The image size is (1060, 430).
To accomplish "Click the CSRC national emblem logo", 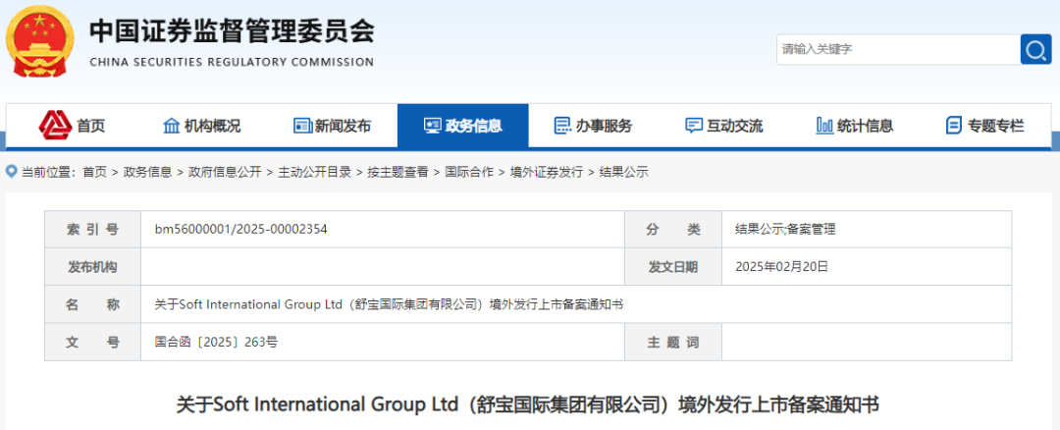I will pyautogui.click(x=40, y=42).
